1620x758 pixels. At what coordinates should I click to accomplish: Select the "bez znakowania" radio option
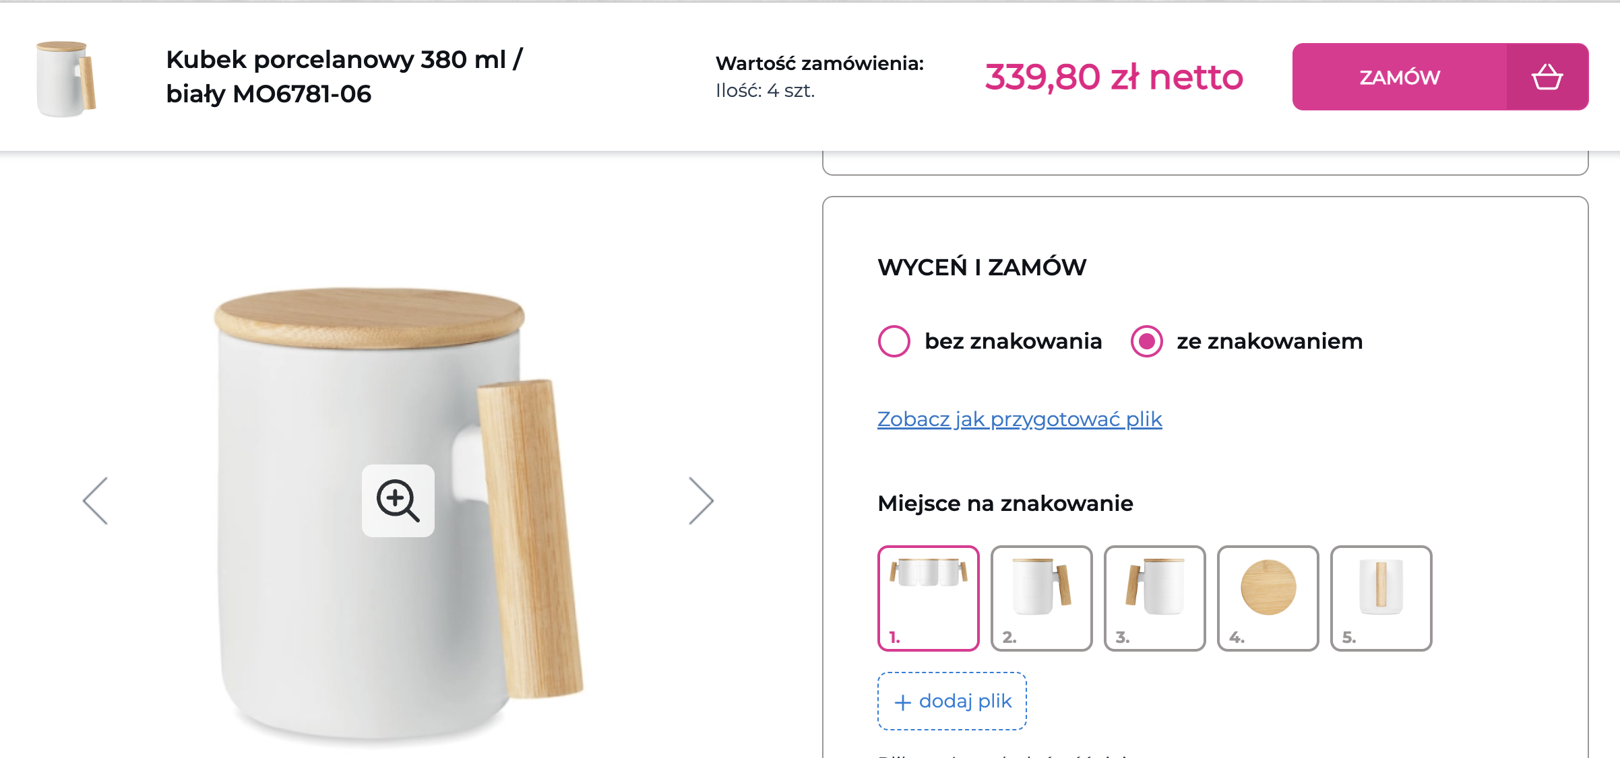click(894, 341)
